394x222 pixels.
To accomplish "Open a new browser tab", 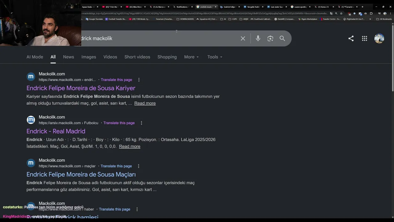I will point(362,7).
